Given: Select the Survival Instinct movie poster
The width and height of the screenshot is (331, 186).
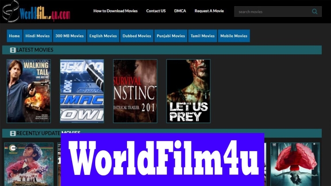Looking at the screenshot, I should click(135, 91).
